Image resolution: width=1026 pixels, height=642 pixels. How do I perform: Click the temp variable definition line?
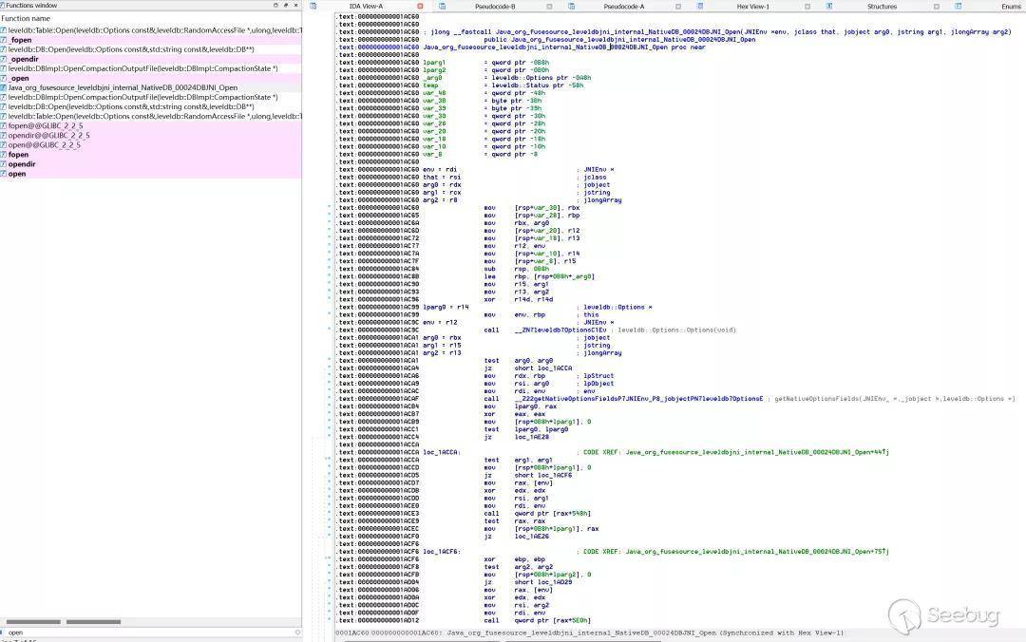(503, 85)
